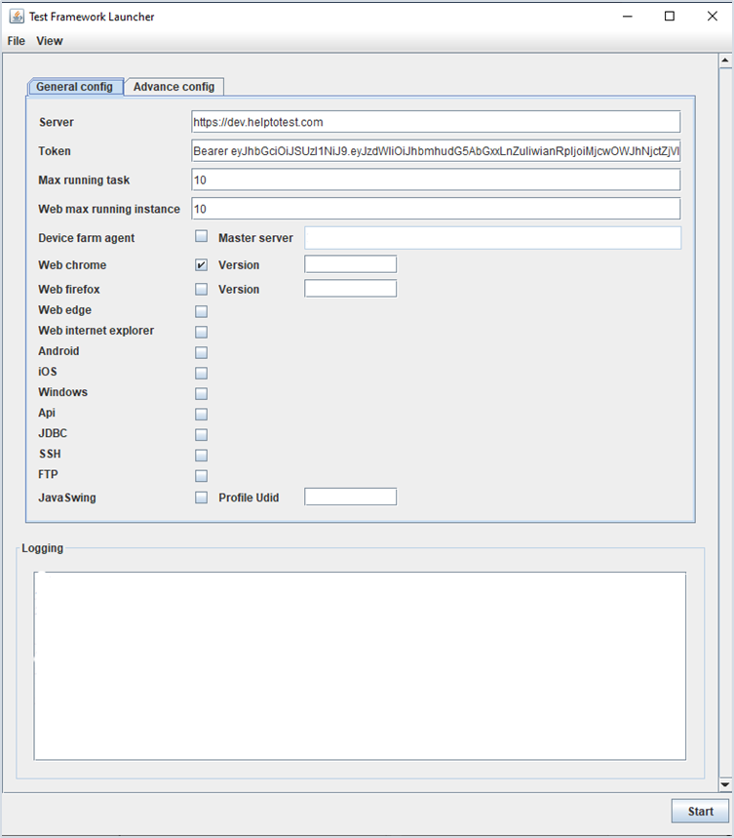Check the iOS option
This screenshot has height=838, width=734.
click(202, 373)
